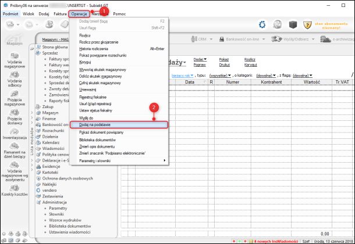The width and height of the screenshot is (355, 244).
Task: Click the Popraw link above the list
Action: coord(200,65)
